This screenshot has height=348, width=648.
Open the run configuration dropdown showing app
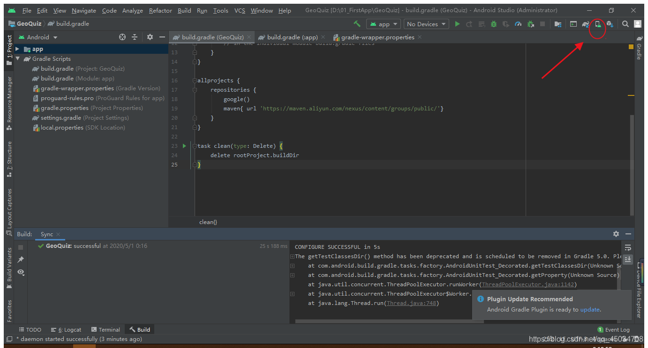[x=383, y=24]
